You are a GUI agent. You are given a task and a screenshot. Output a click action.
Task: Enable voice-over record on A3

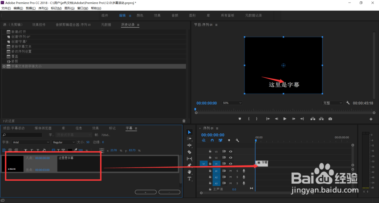(x=244, y=183)
